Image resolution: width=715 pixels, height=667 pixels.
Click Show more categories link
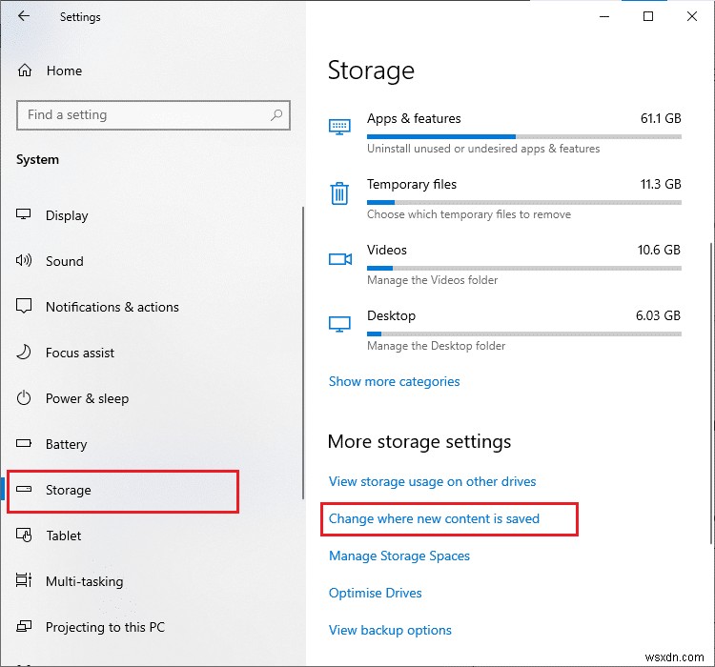[394, 381]
